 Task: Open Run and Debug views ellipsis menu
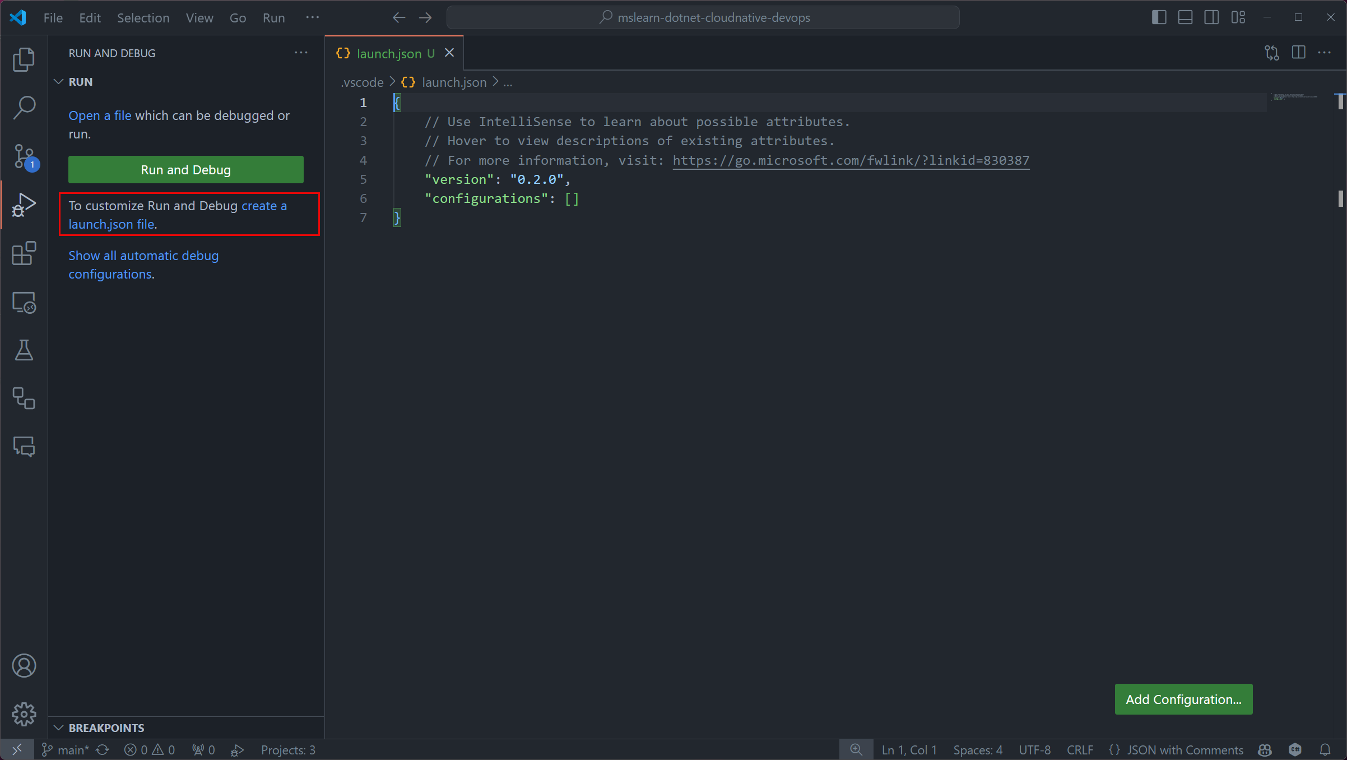point(301,53)
